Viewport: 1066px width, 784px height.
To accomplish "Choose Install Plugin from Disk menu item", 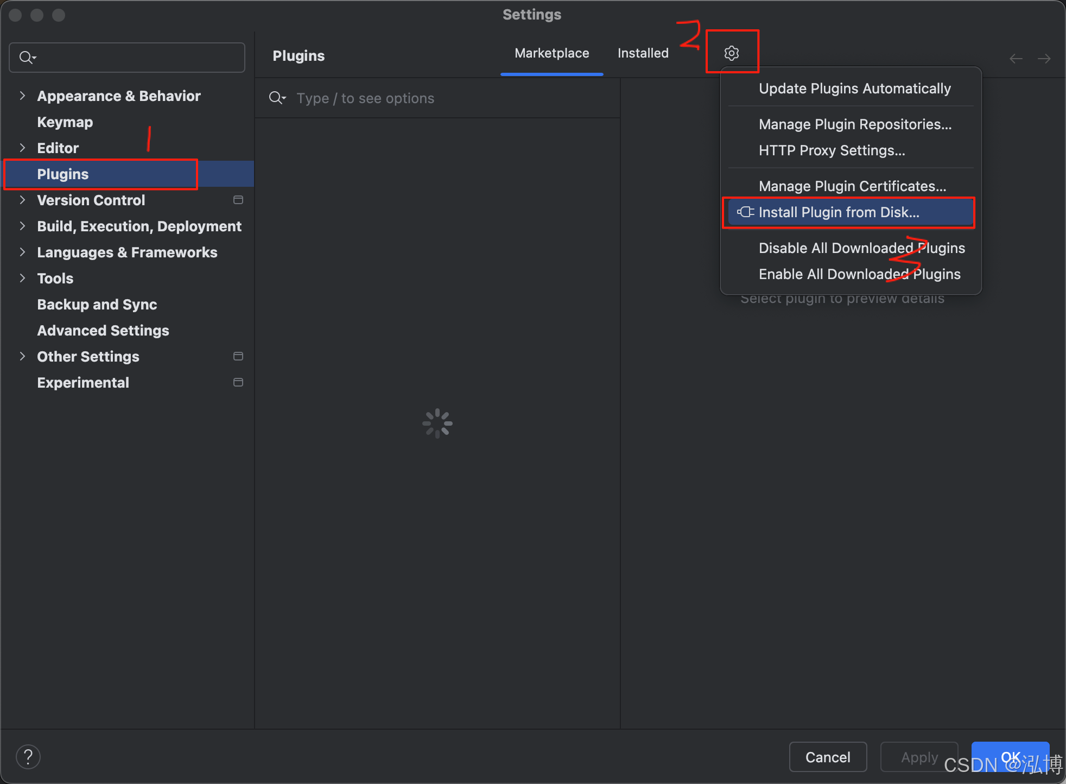I will (839, 212).
